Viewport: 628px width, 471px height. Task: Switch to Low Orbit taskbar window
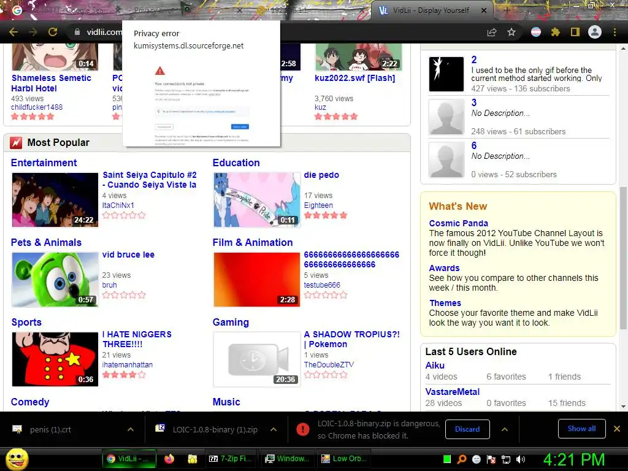[x=343, y=459]
